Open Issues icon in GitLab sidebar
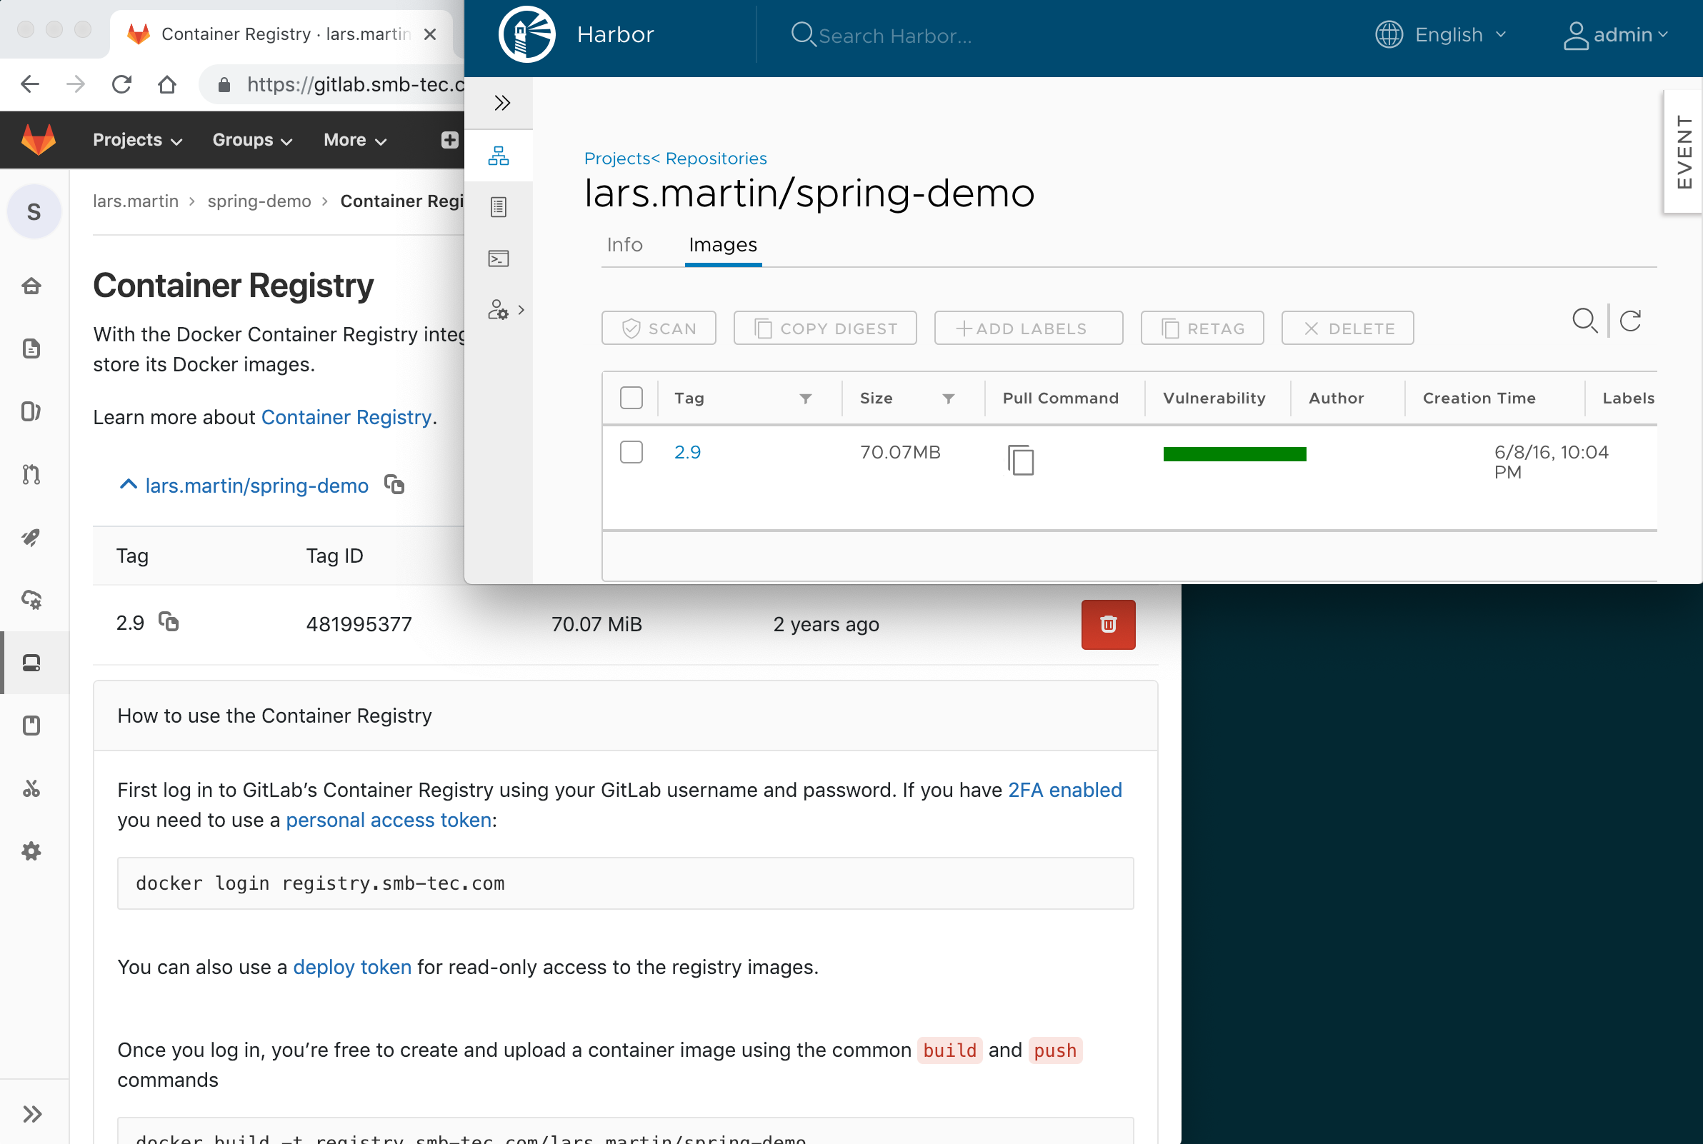 [x=31, y=411]
